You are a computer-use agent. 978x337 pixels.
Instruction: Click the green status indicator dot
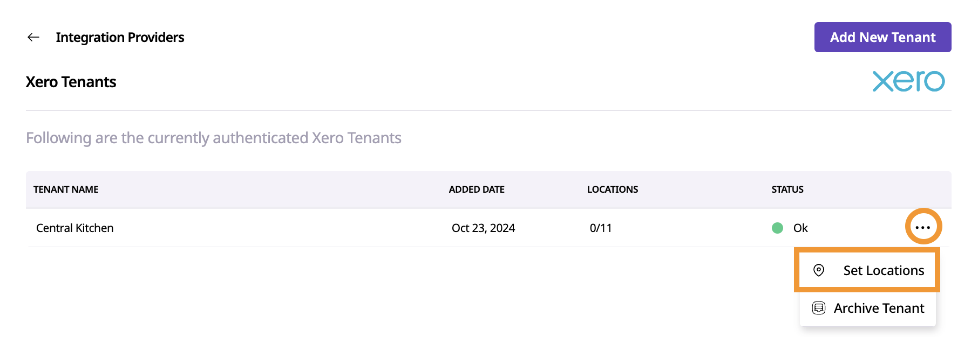777,228
